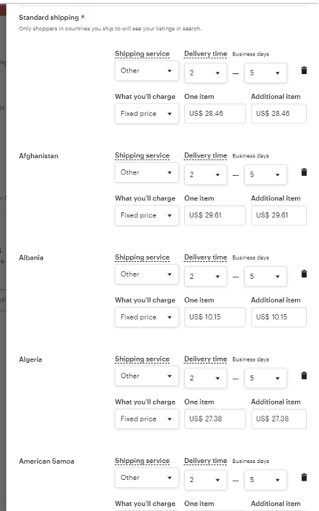Edit Afghanistan's One item price US$ 29.61
The image size is (319, 511).
(x=215, y=215)
